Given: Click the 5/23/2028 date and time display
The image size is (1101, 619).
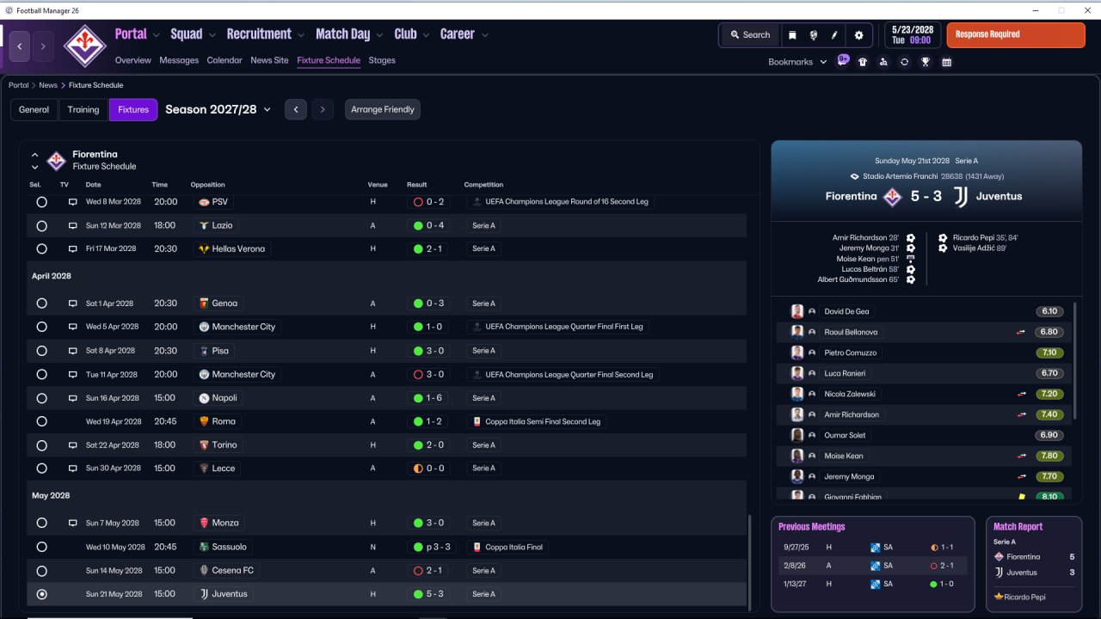Looking at the screenshot, I should pyautogui.click(x=913, y=35).
